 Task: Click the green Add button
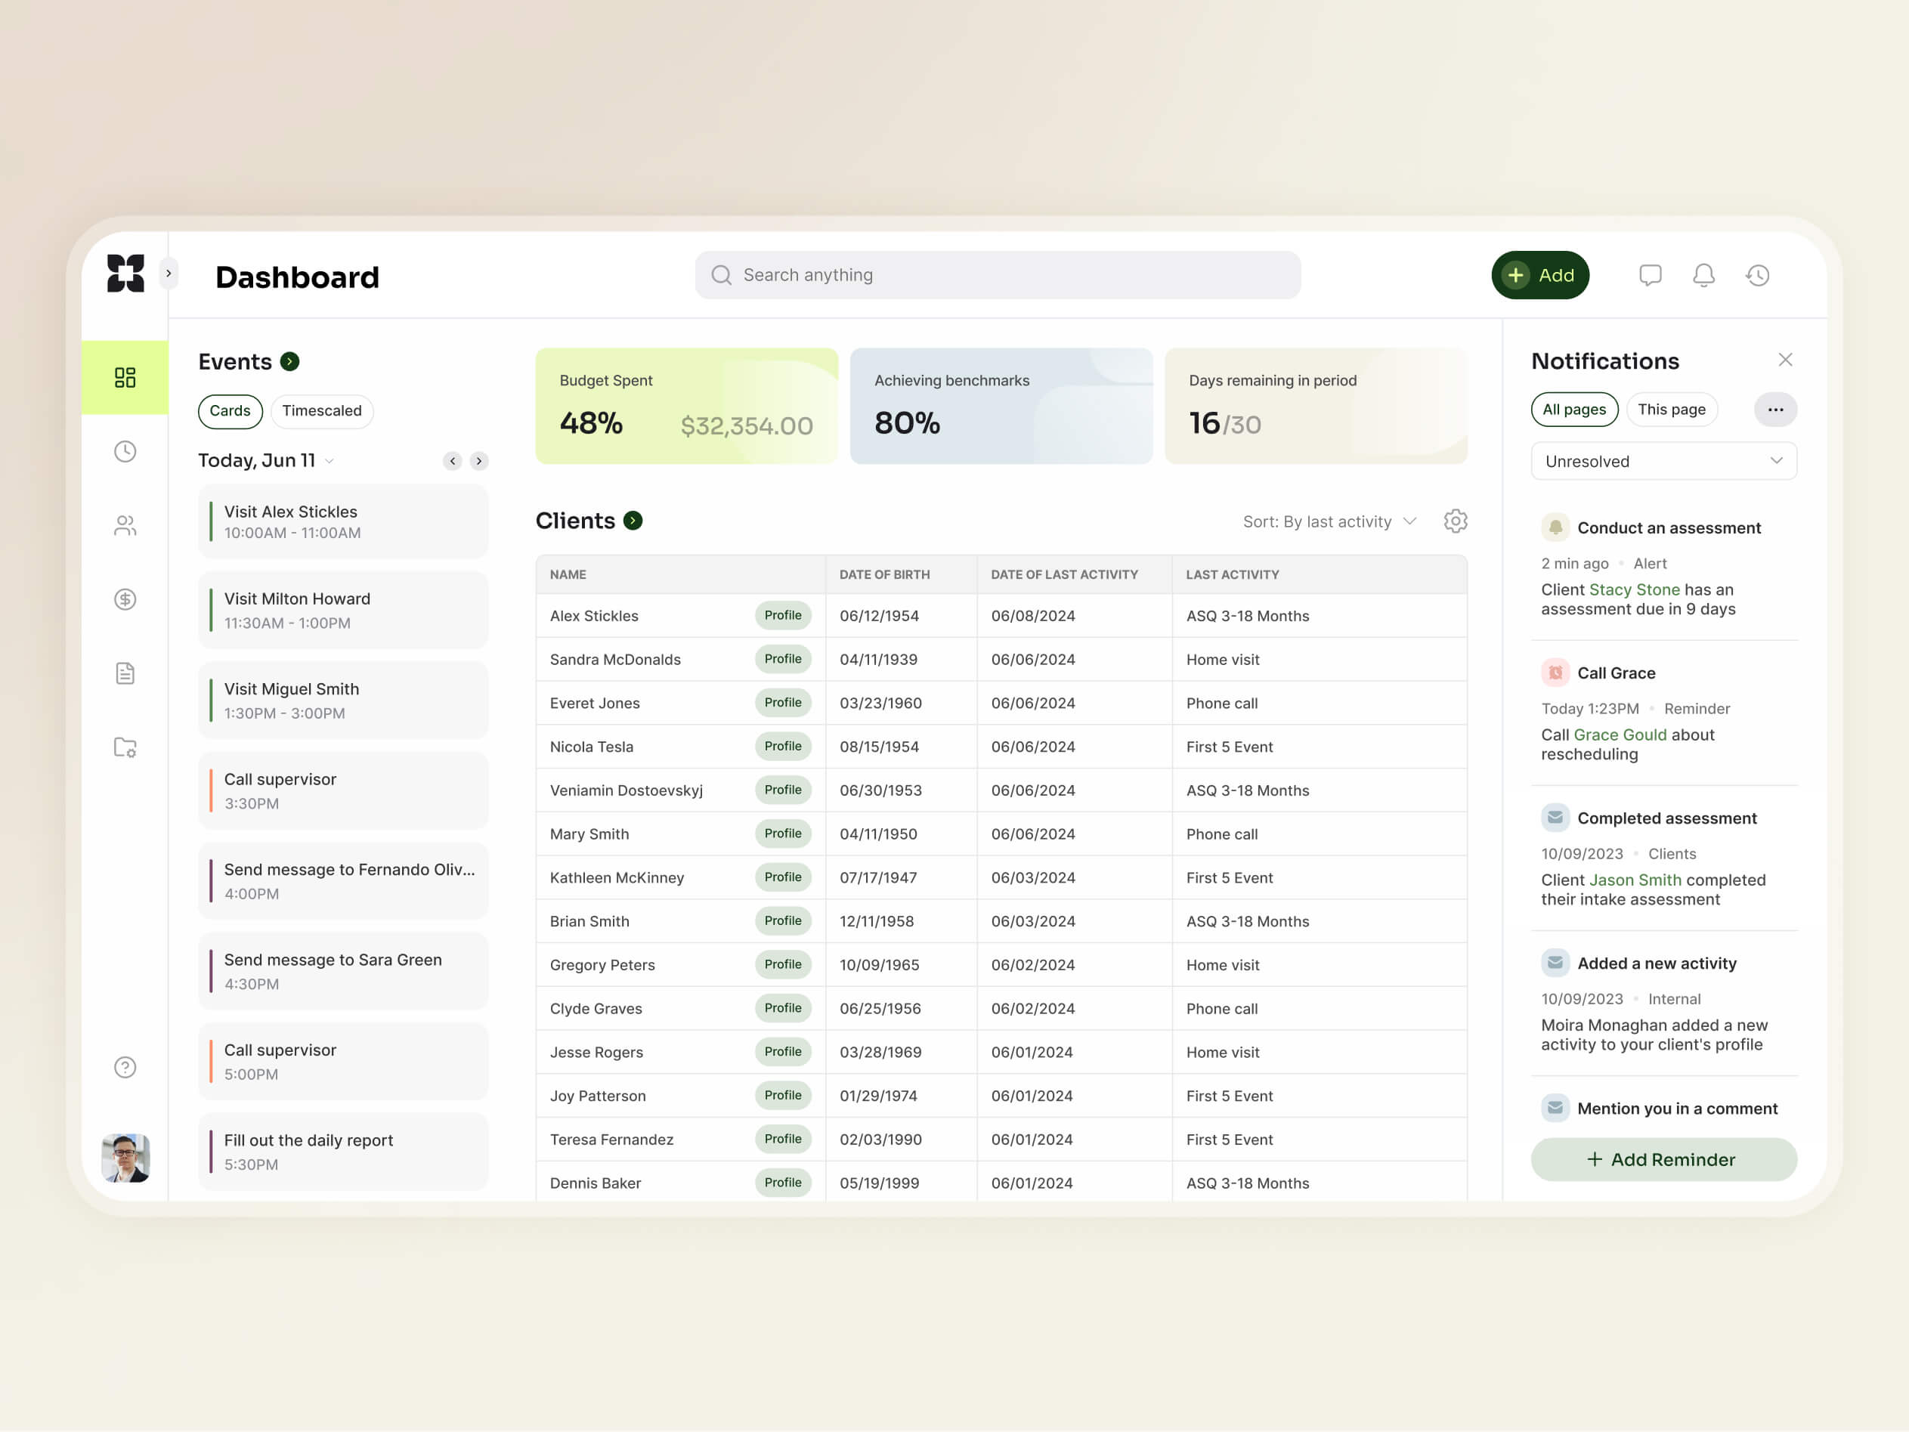(x=1539, y=275)
